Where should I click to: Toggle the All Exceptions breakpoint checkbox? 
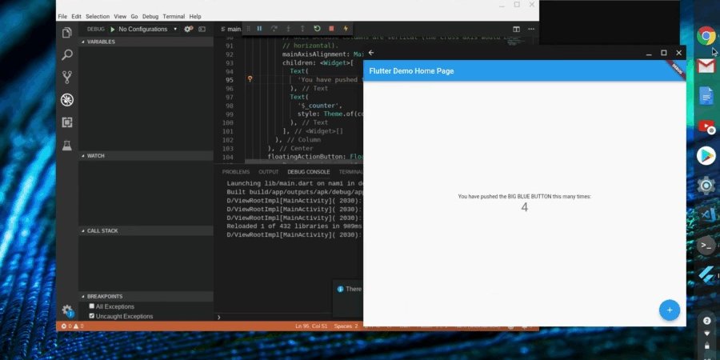coord(92,306)
